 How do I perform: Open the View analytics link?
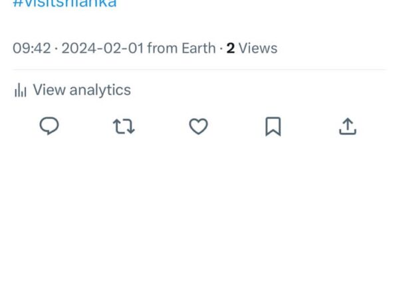pyautogui.click(x=81, y=90)
